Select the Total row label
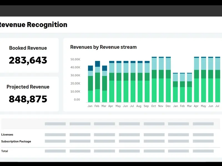Image resolution: width=222 pixels, height=166 pixels. click(x=4, y=151)
